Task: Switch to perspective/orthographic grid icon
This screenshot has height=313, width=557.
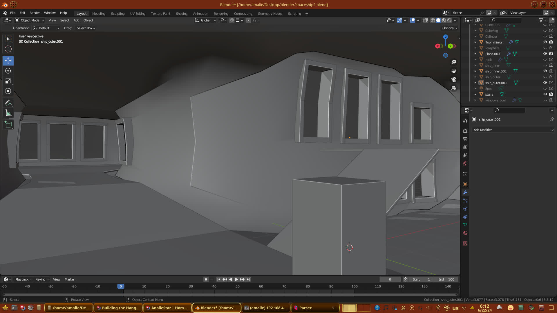Action: click(x=454, y=88)
